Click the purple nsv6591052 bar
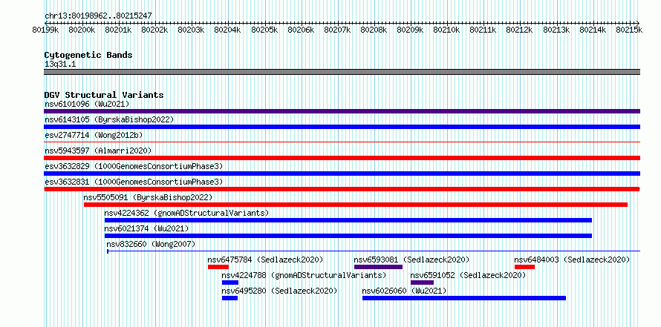 [422, 283]
